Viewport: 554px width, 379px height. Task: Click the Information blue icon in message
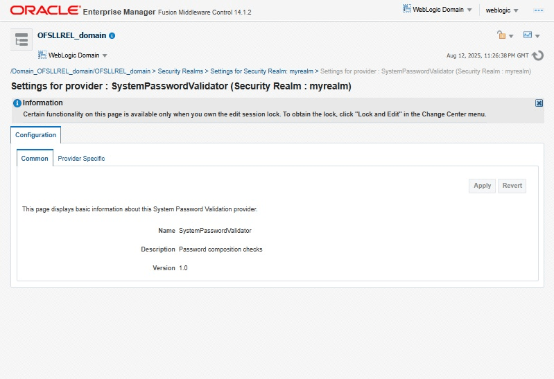coord(17,103)
